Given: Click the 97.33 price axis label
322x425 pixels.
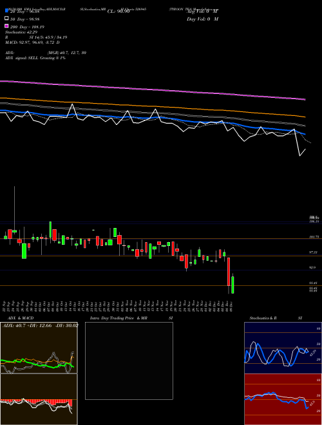Looking at the screenshot, I should (x=314, y=252).
